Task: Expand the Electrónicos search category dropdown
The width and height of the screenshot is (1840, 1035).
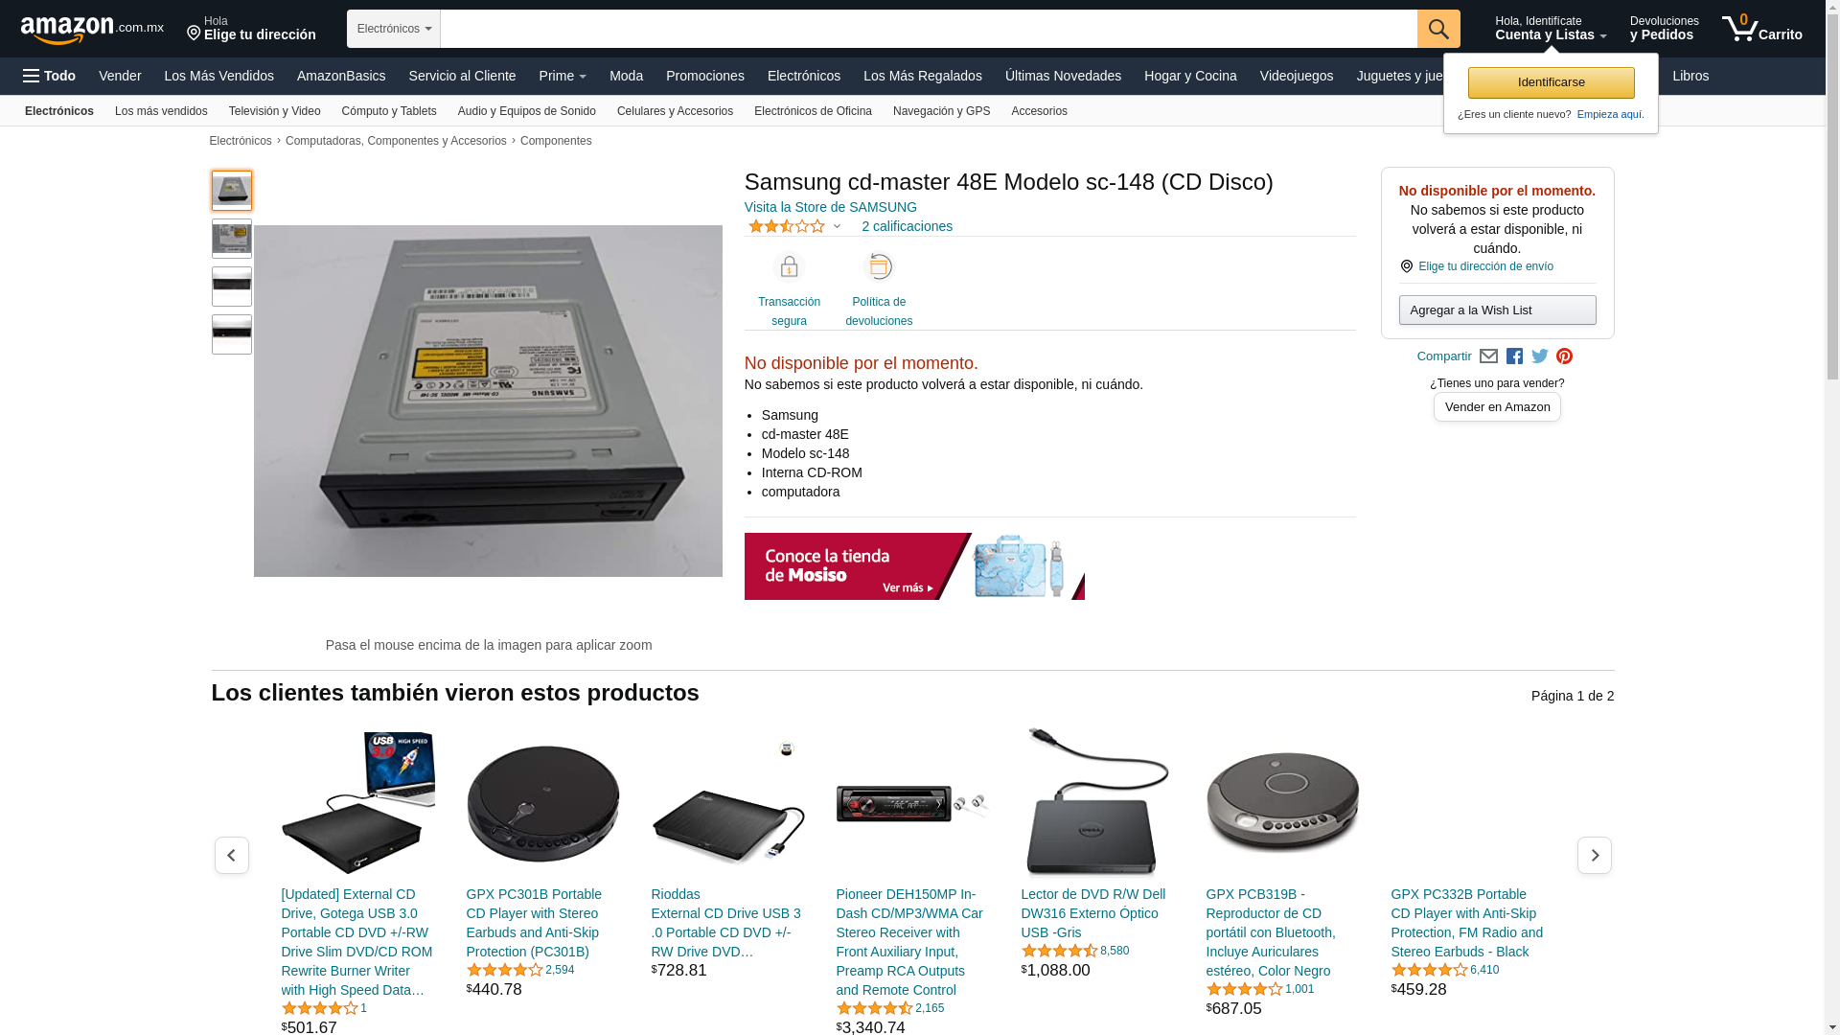Action: (394, 29)
